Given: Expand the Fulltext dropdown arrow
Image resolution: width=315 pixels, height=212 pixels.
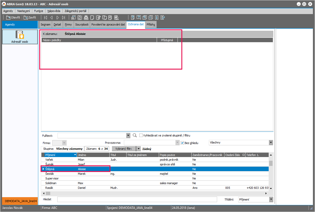Looking at the screenshot, I should pos(128,135).
